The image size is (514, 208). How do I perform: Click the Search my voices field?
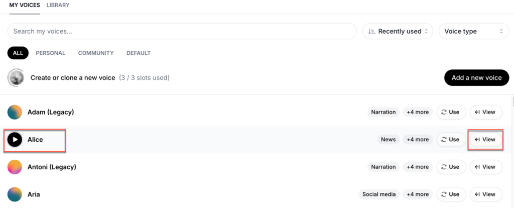click(182, 31)
